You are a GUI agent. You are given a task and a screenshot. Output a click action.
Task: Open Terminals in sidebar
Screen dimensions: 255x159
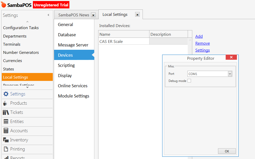tap(12, 44)
